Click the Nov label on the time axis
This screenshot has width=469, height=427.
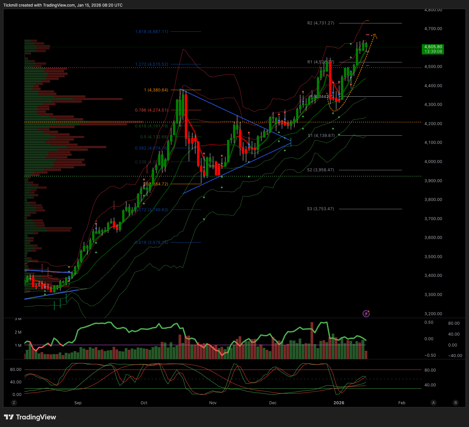(x=213, y=403)
